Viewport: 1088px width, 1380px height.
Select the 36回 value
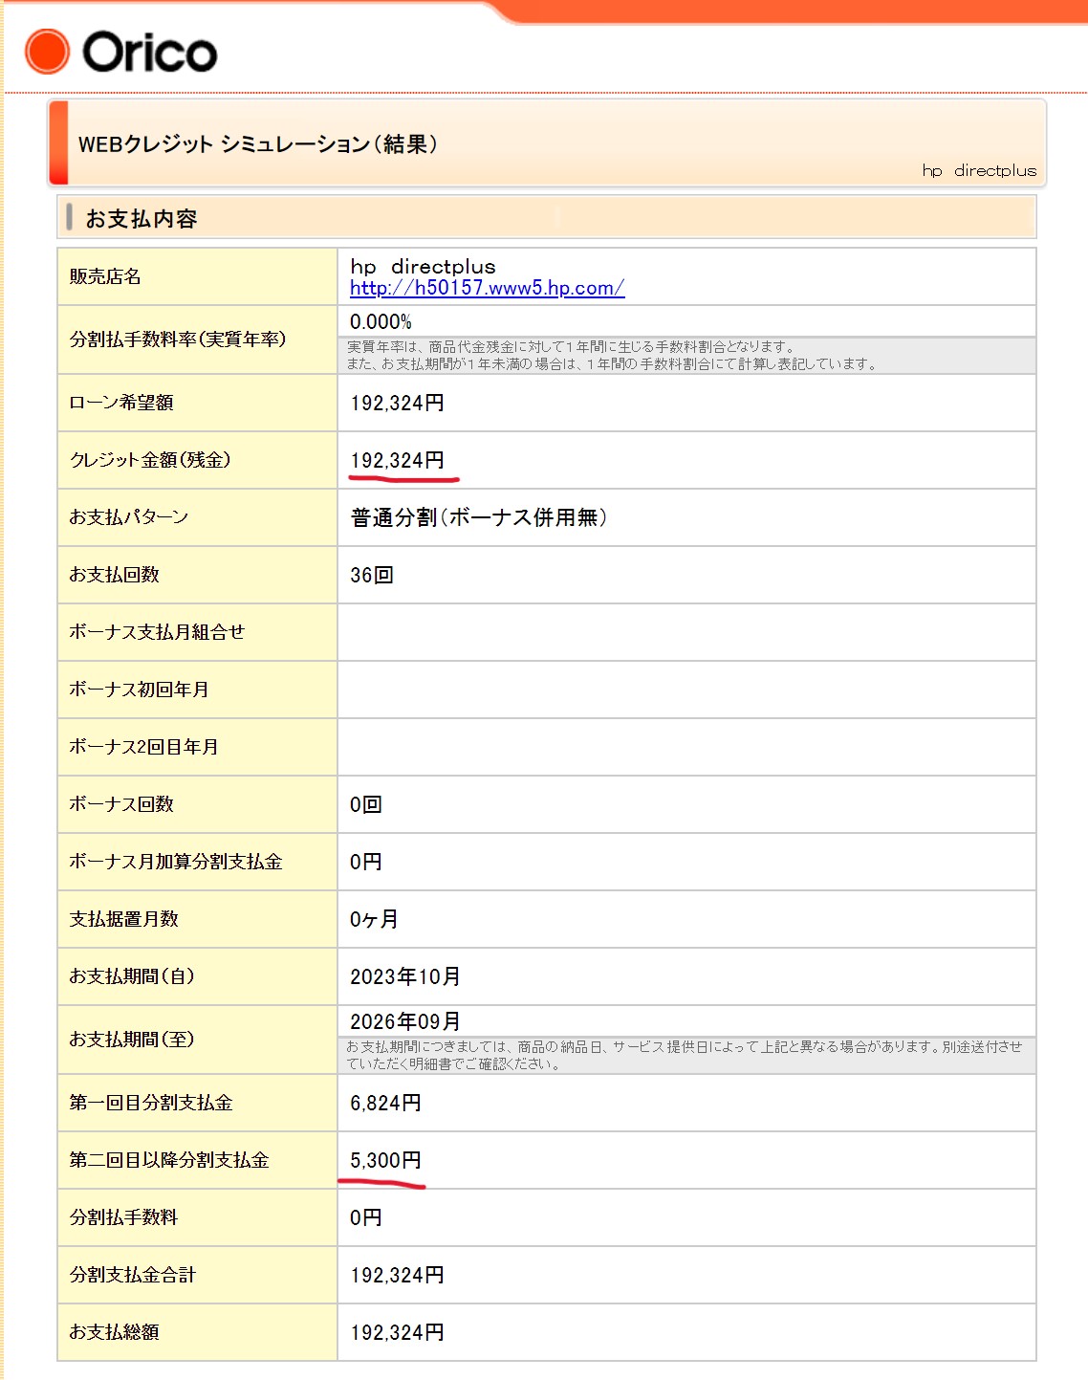372,575
